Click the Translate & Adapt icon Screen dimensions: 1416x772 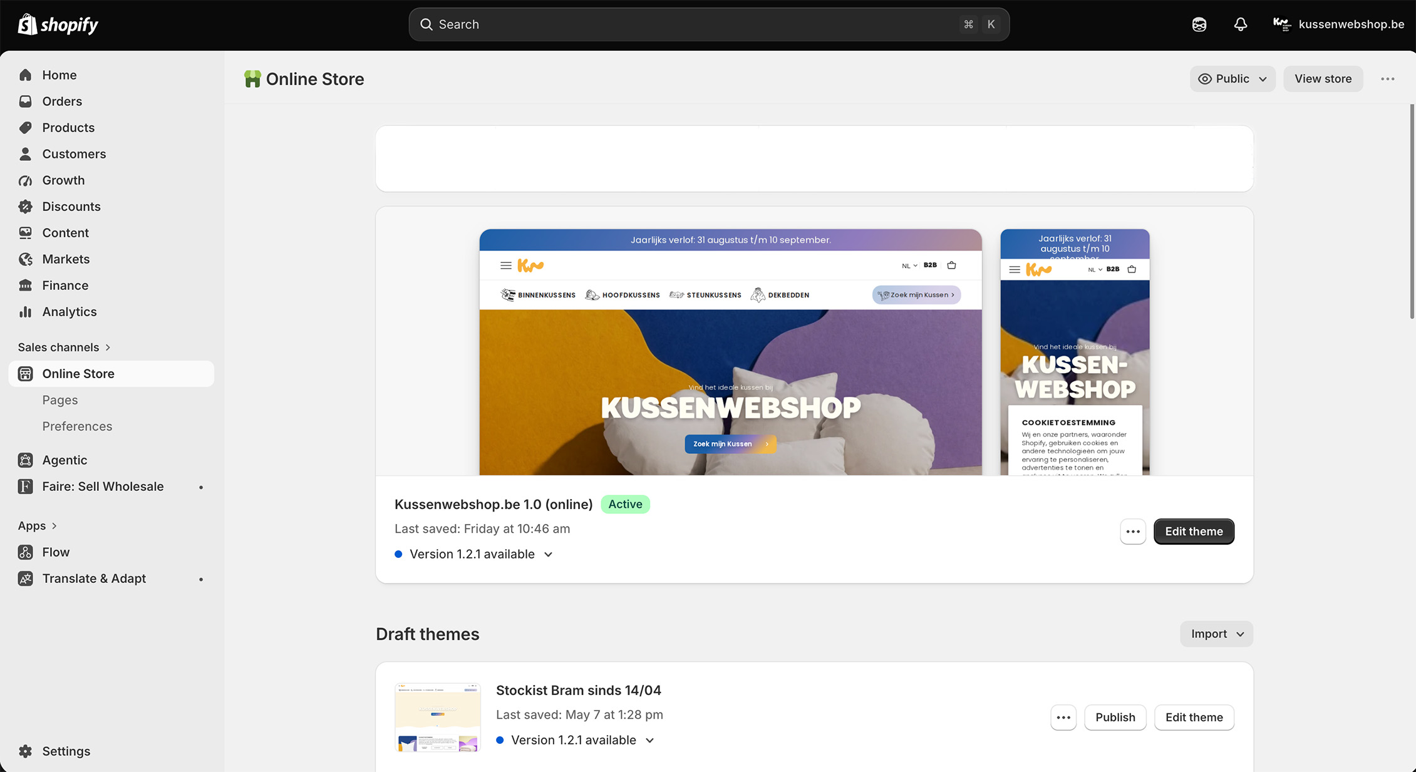25,579
